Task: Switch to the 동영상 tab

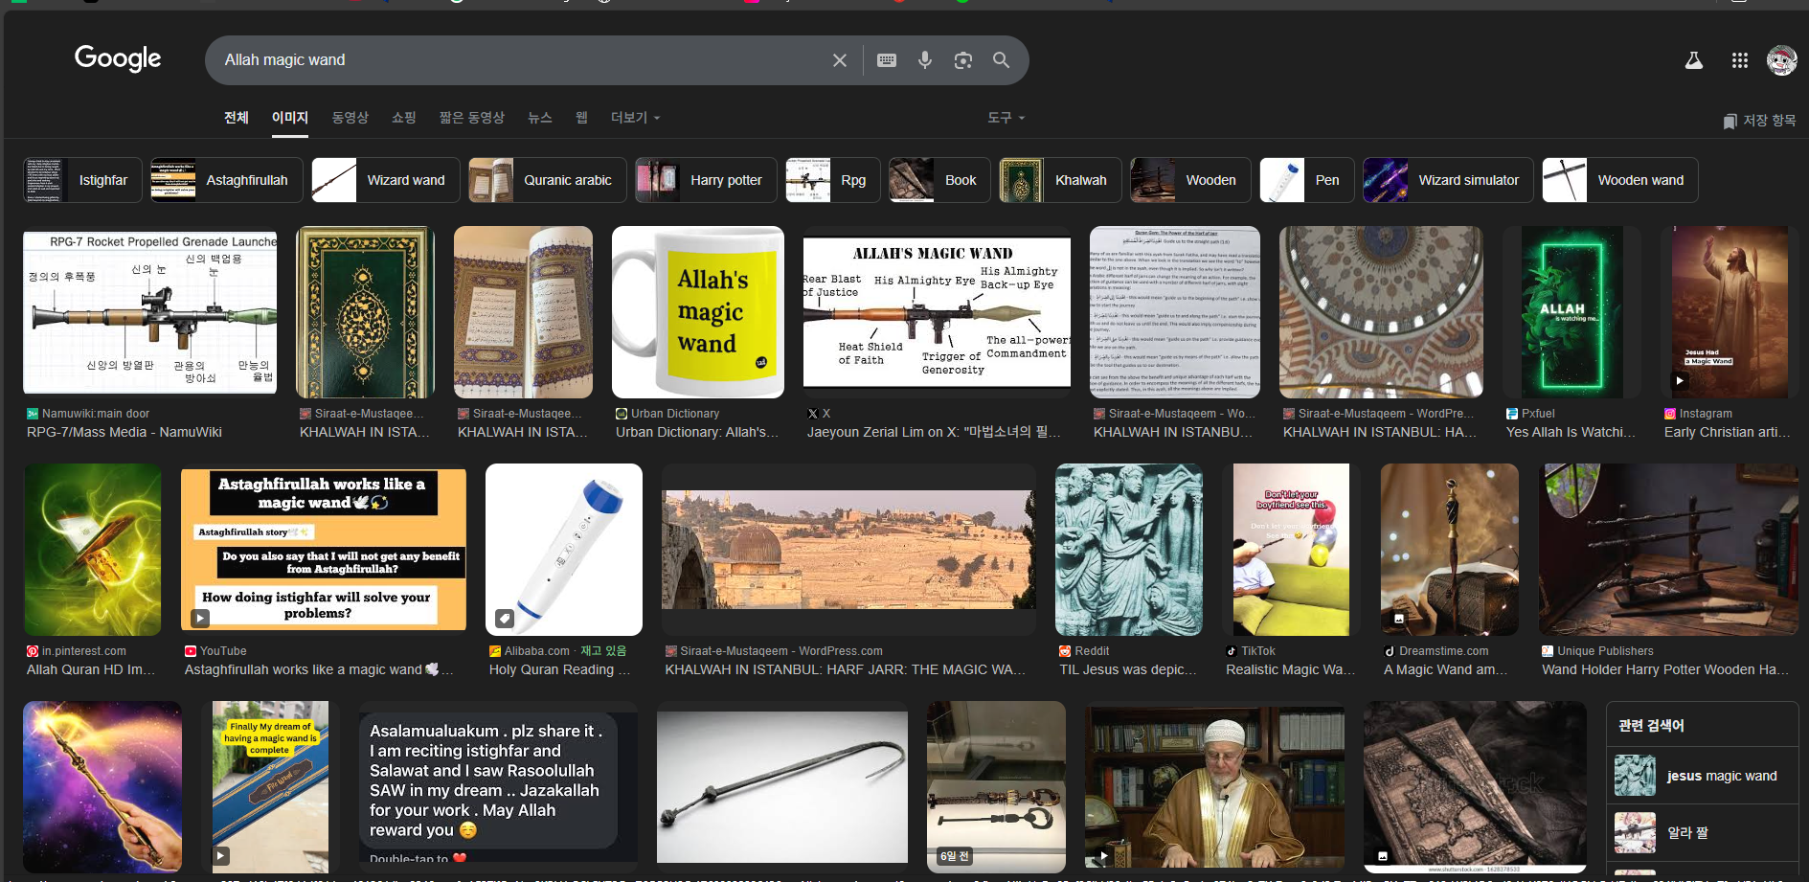Action: [350, 118]
